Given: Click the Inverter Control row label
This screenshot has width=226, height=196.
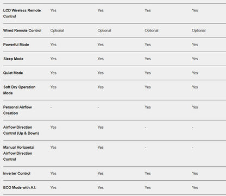Looking at the screenshot, I should click(x=17, y=173).
